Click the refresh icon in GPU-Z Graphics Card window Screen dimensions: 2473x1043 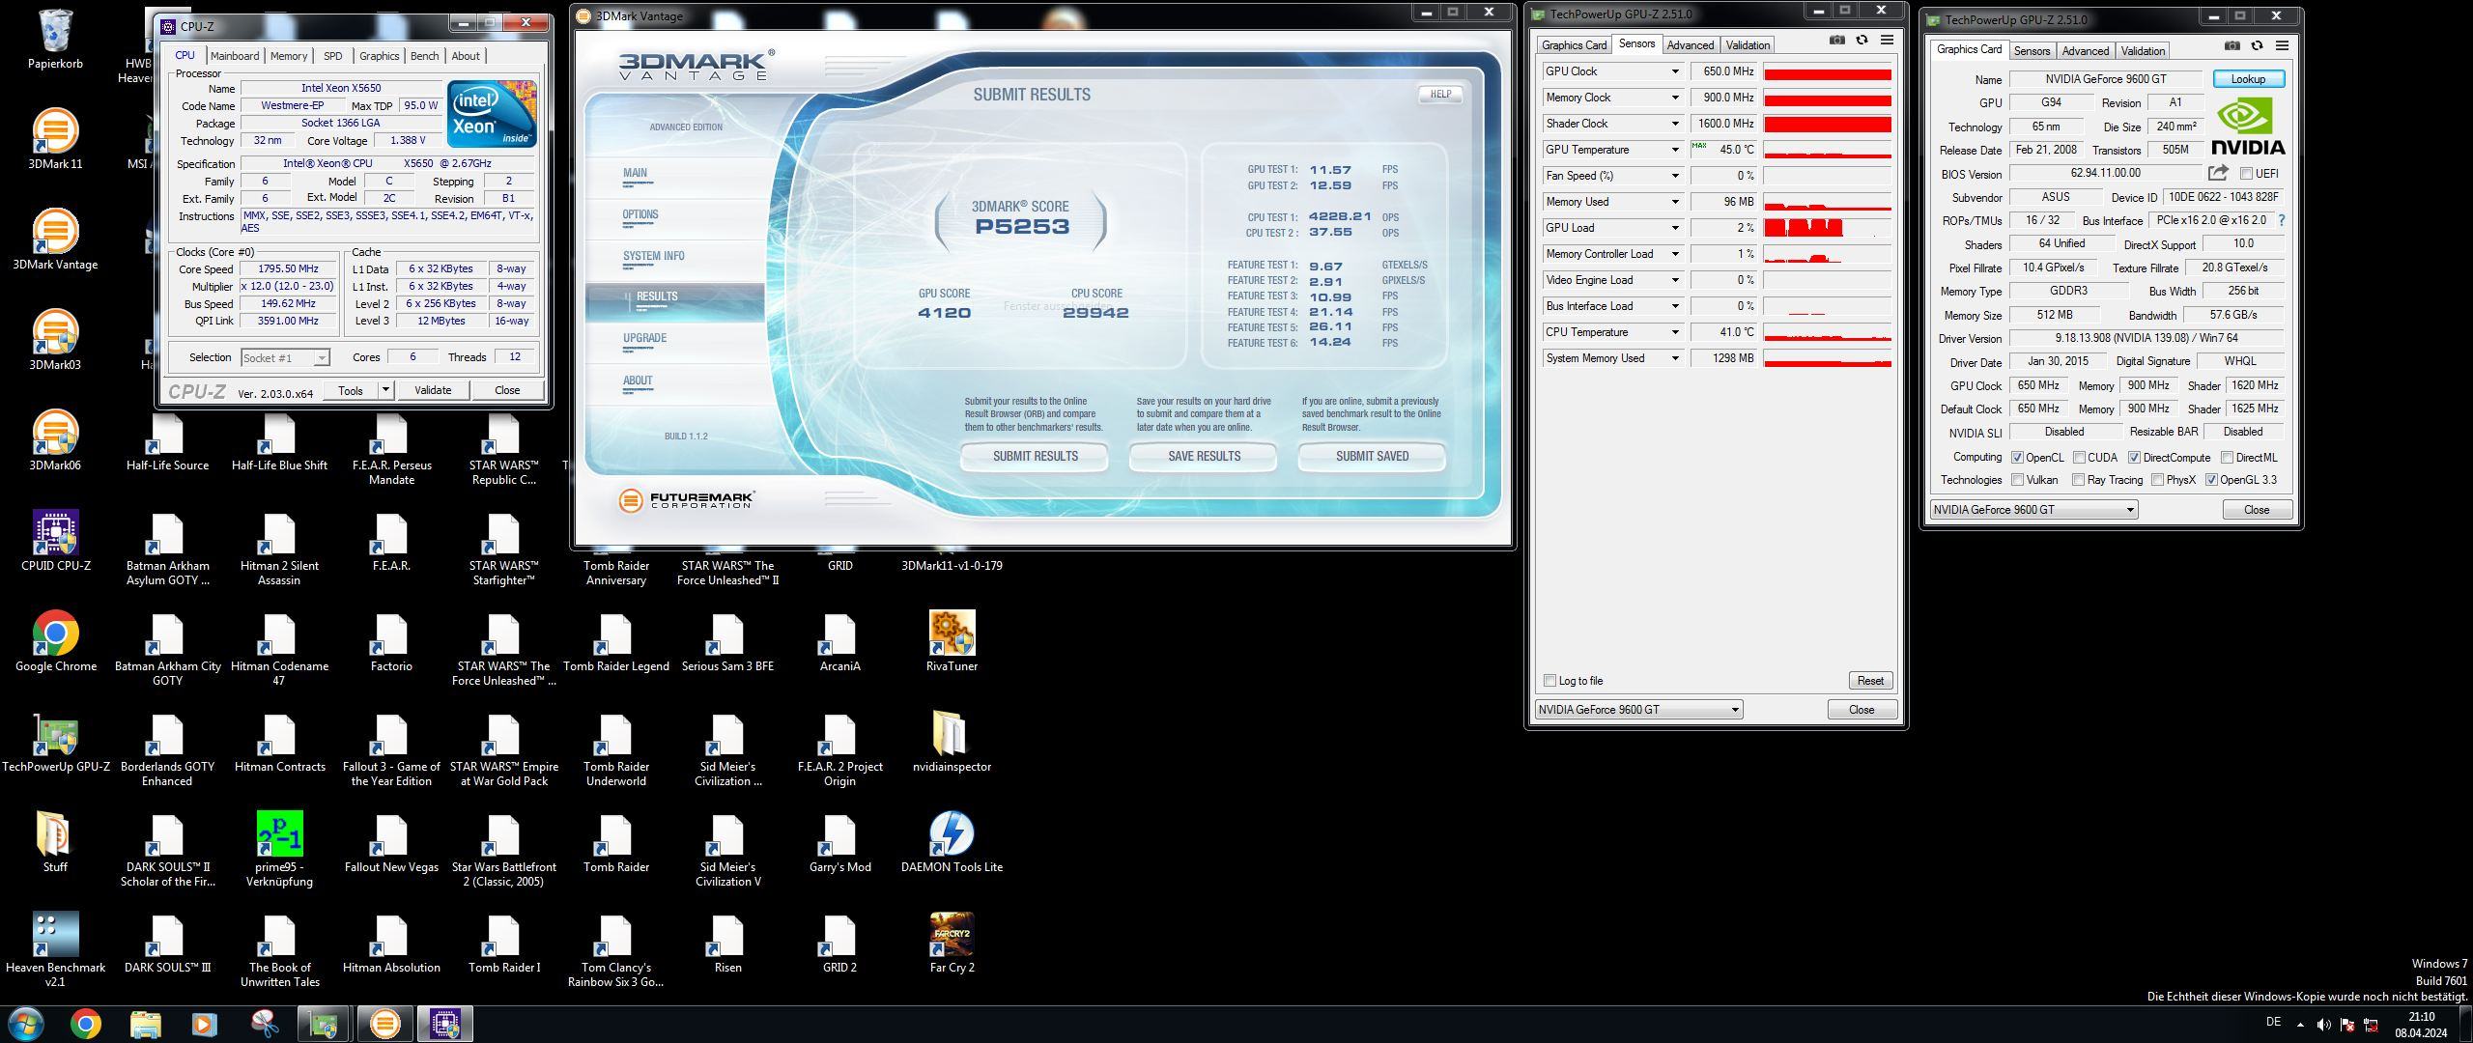[2257, 46]
